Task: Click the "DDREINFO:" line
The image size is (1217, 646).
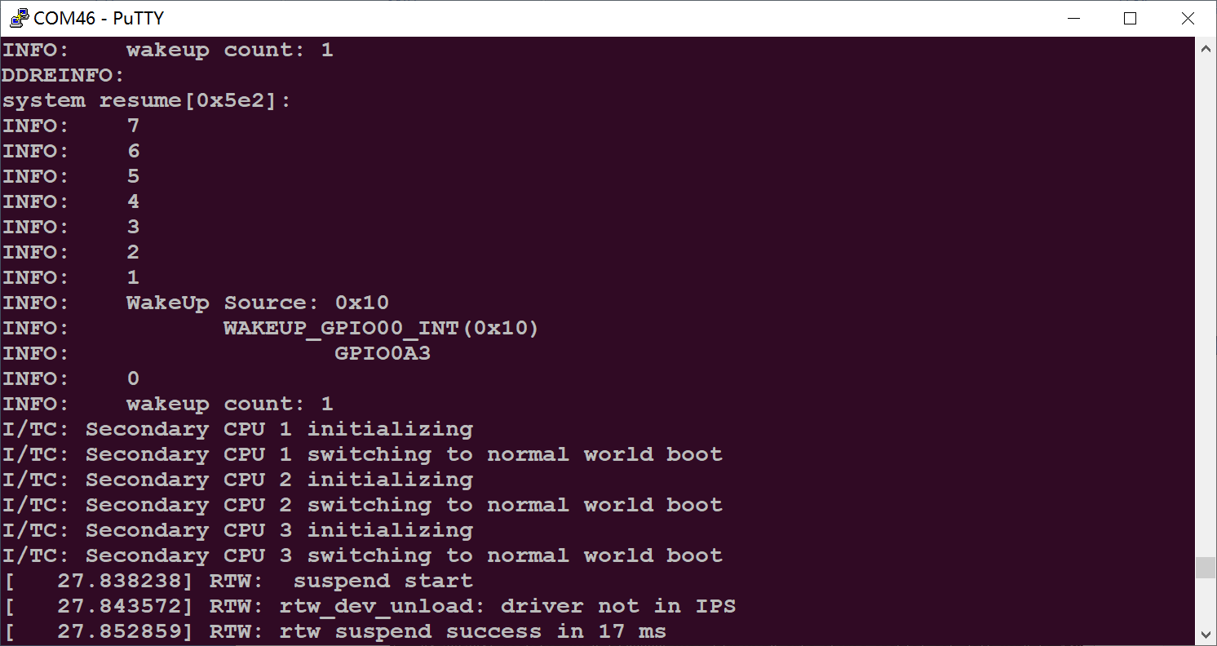Action: point(63,76)
